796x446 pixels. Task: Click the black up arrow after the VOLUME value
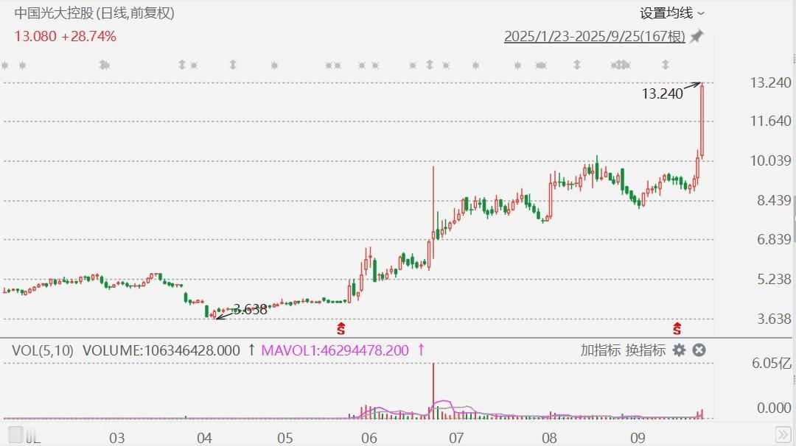coord(251,350)
